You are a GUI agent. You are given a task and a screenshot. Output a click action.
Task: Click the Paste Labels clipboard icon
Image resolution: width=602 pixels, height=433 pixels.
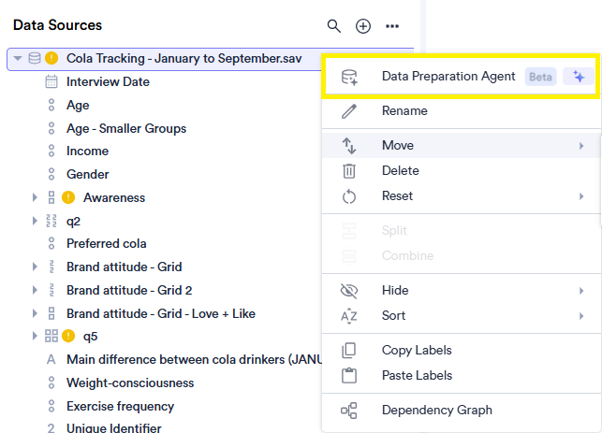[349, 376]
